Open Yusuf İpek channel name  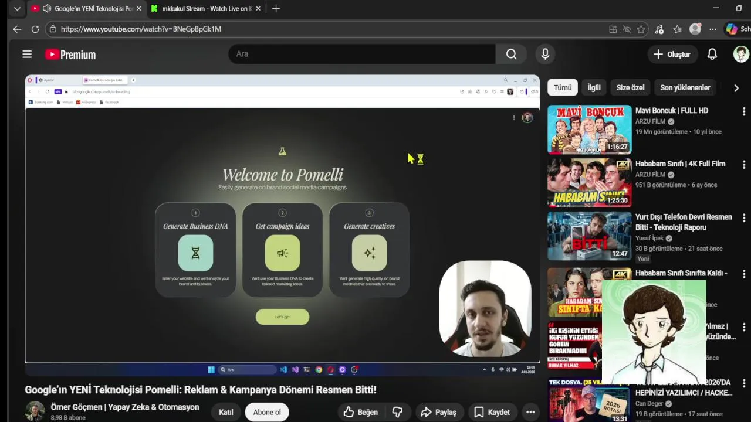(649, 239)
